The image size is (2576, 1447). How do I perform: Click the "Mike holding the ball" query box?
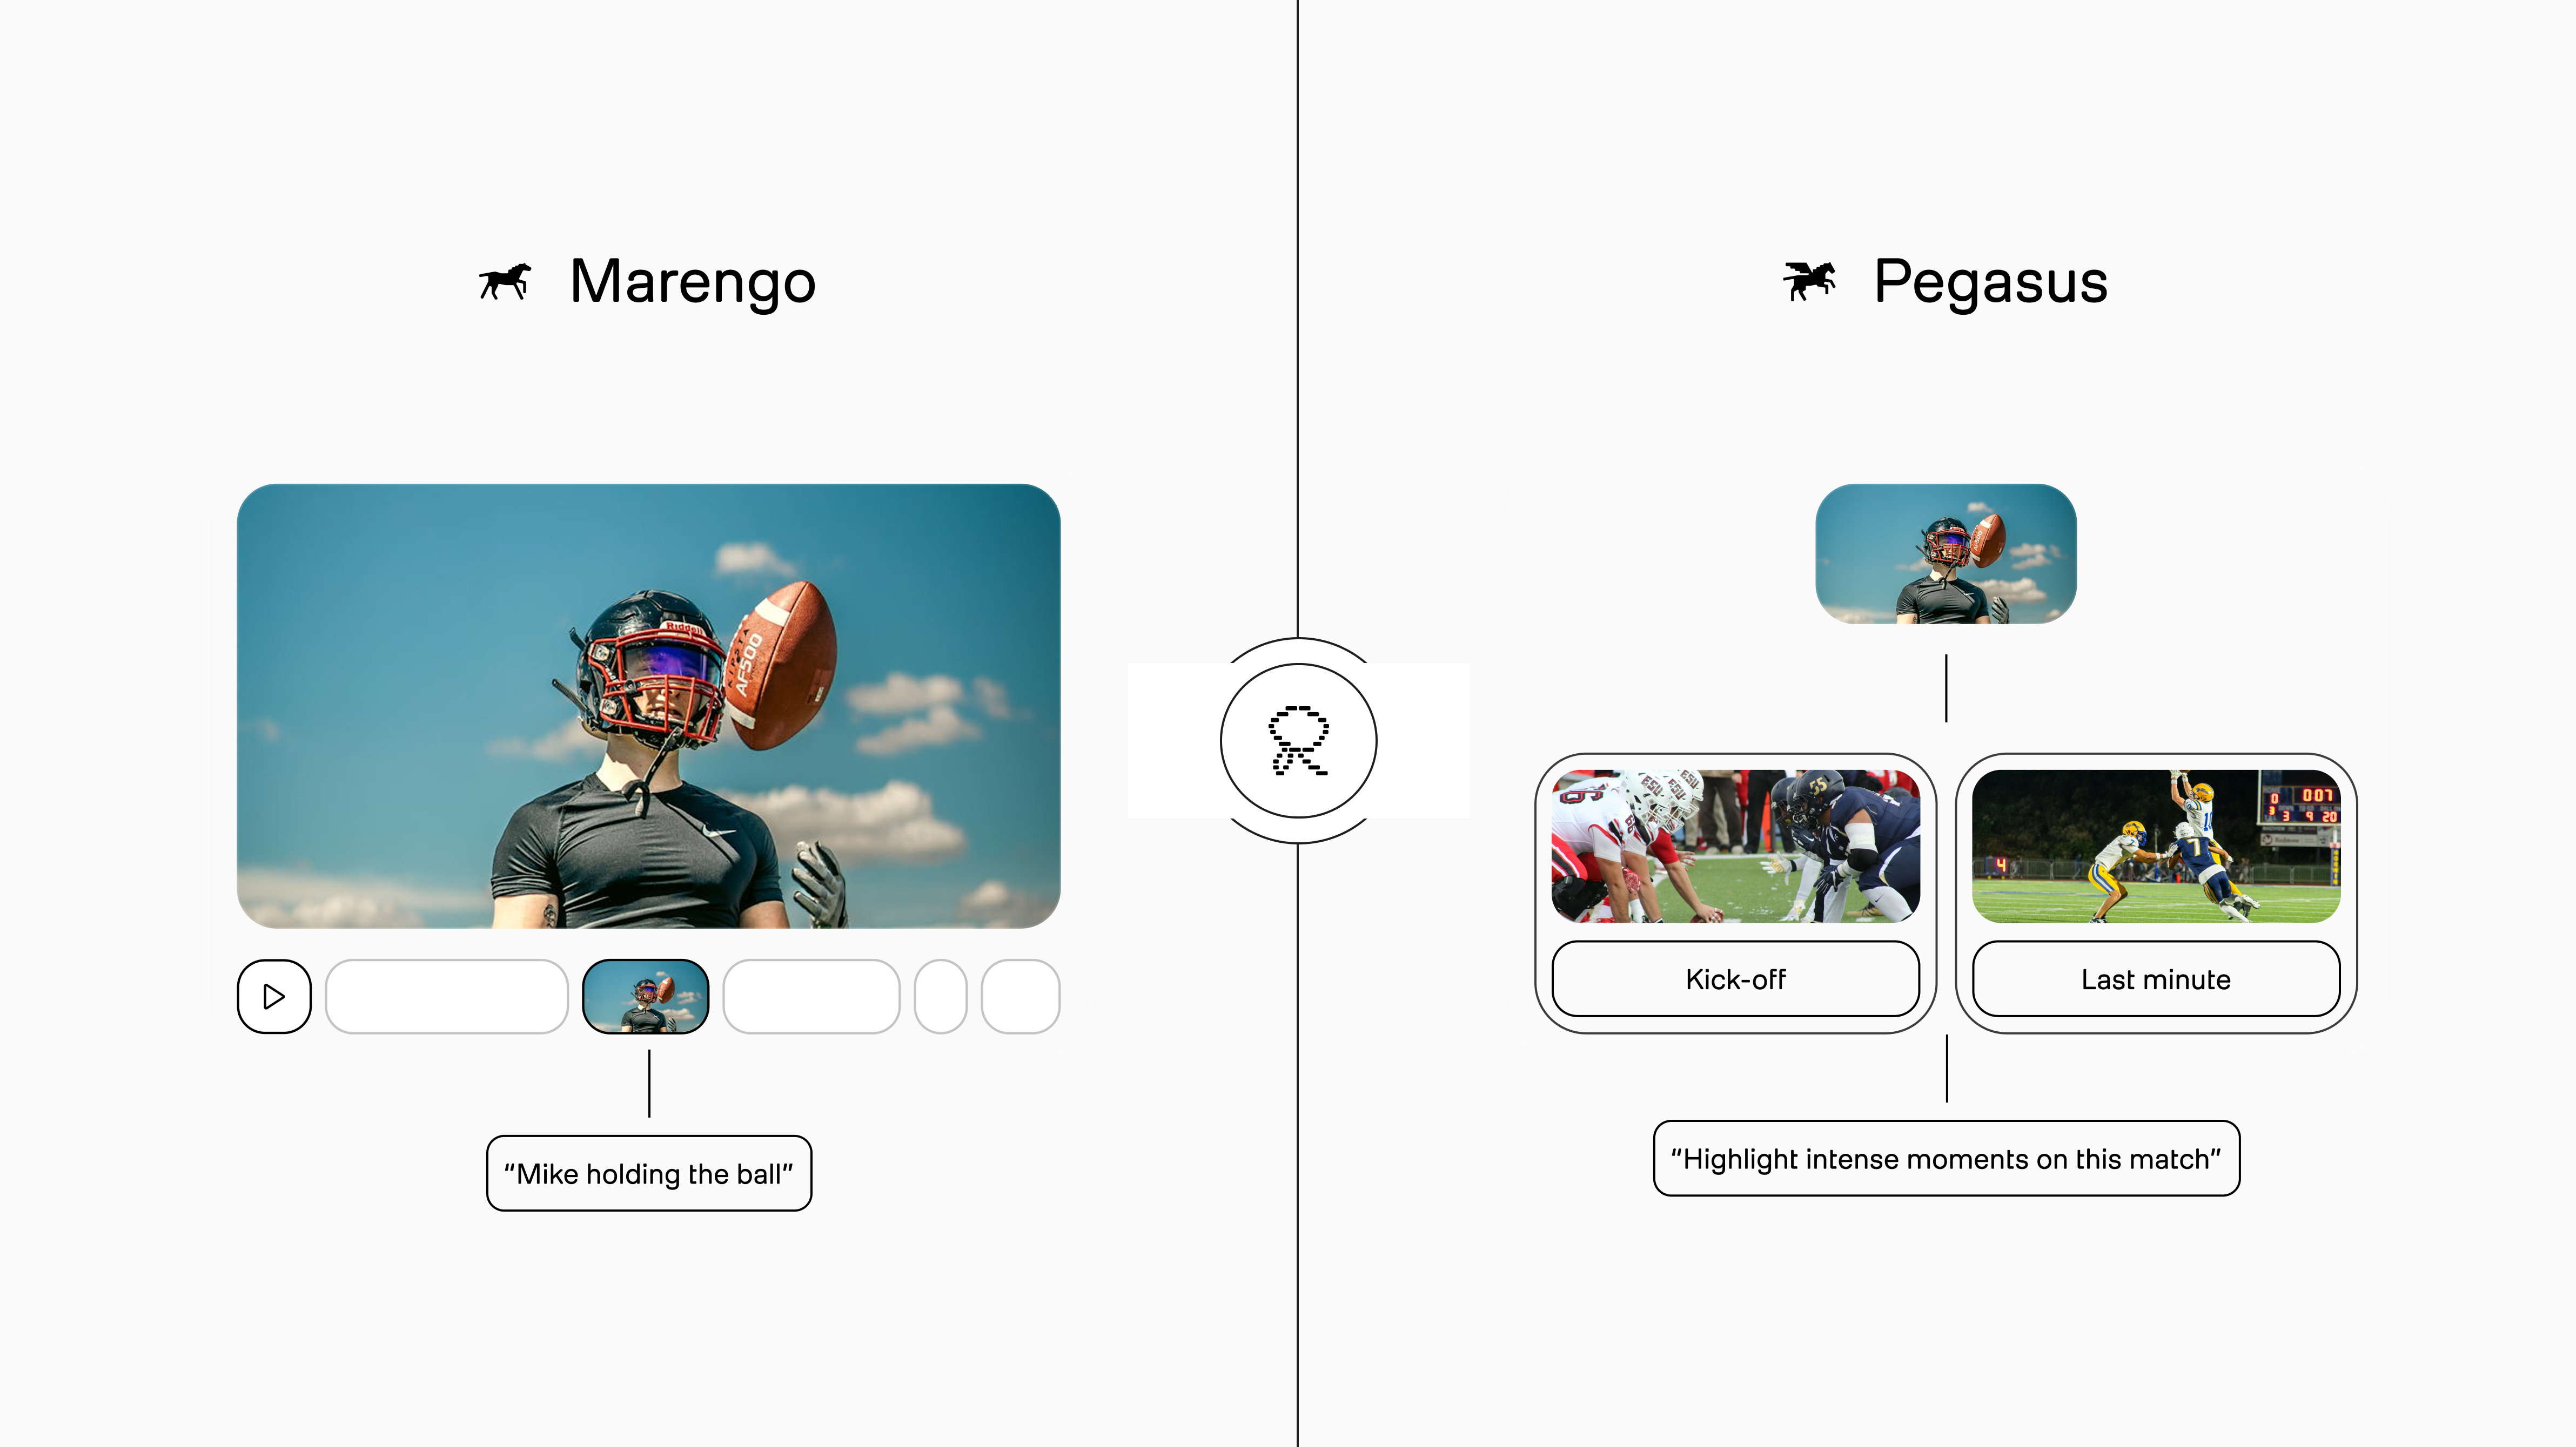click(x=649, y=1173)
